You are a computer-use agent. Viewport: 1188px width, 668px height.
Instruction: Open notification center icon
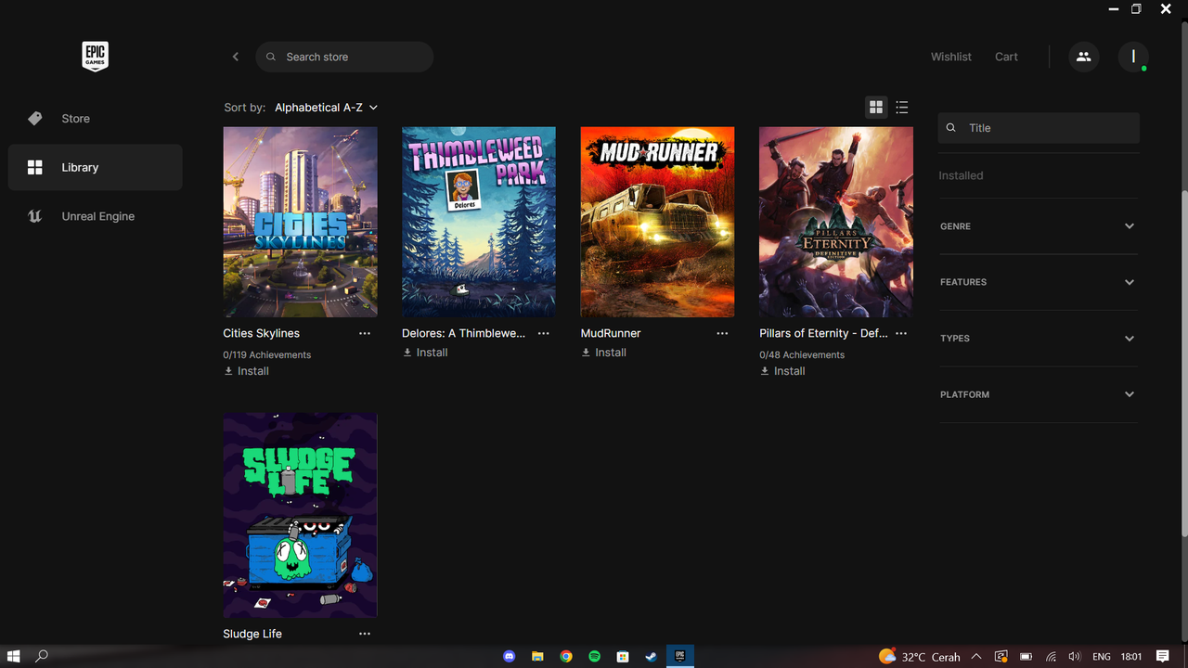pyautogui.click(x=1163, y=656)
